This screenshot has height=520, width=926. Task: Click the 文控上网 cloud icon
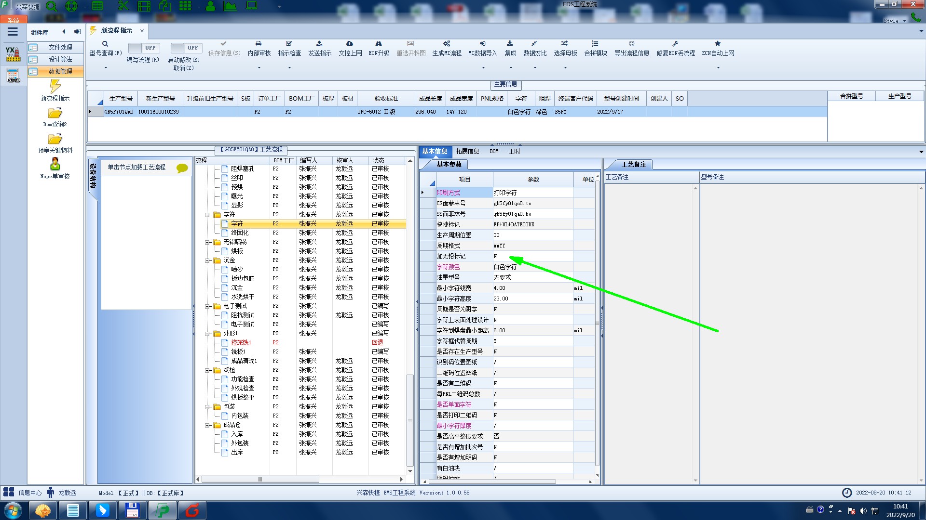click(x=350, y=43)
